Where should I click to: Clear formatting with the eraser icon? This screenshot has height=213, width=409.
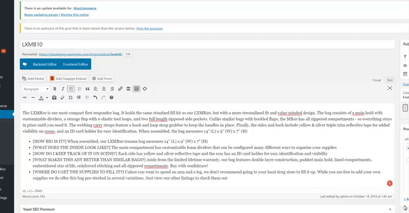pos(62,97)
